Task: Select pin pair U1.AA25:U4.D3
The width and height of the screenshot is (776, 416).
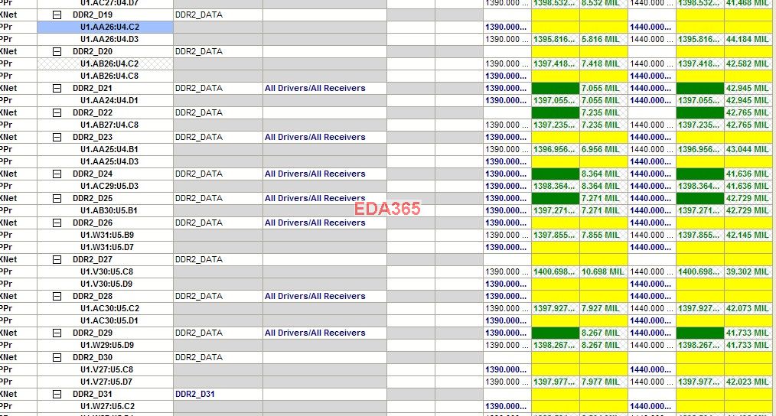Action: [109, 161]
